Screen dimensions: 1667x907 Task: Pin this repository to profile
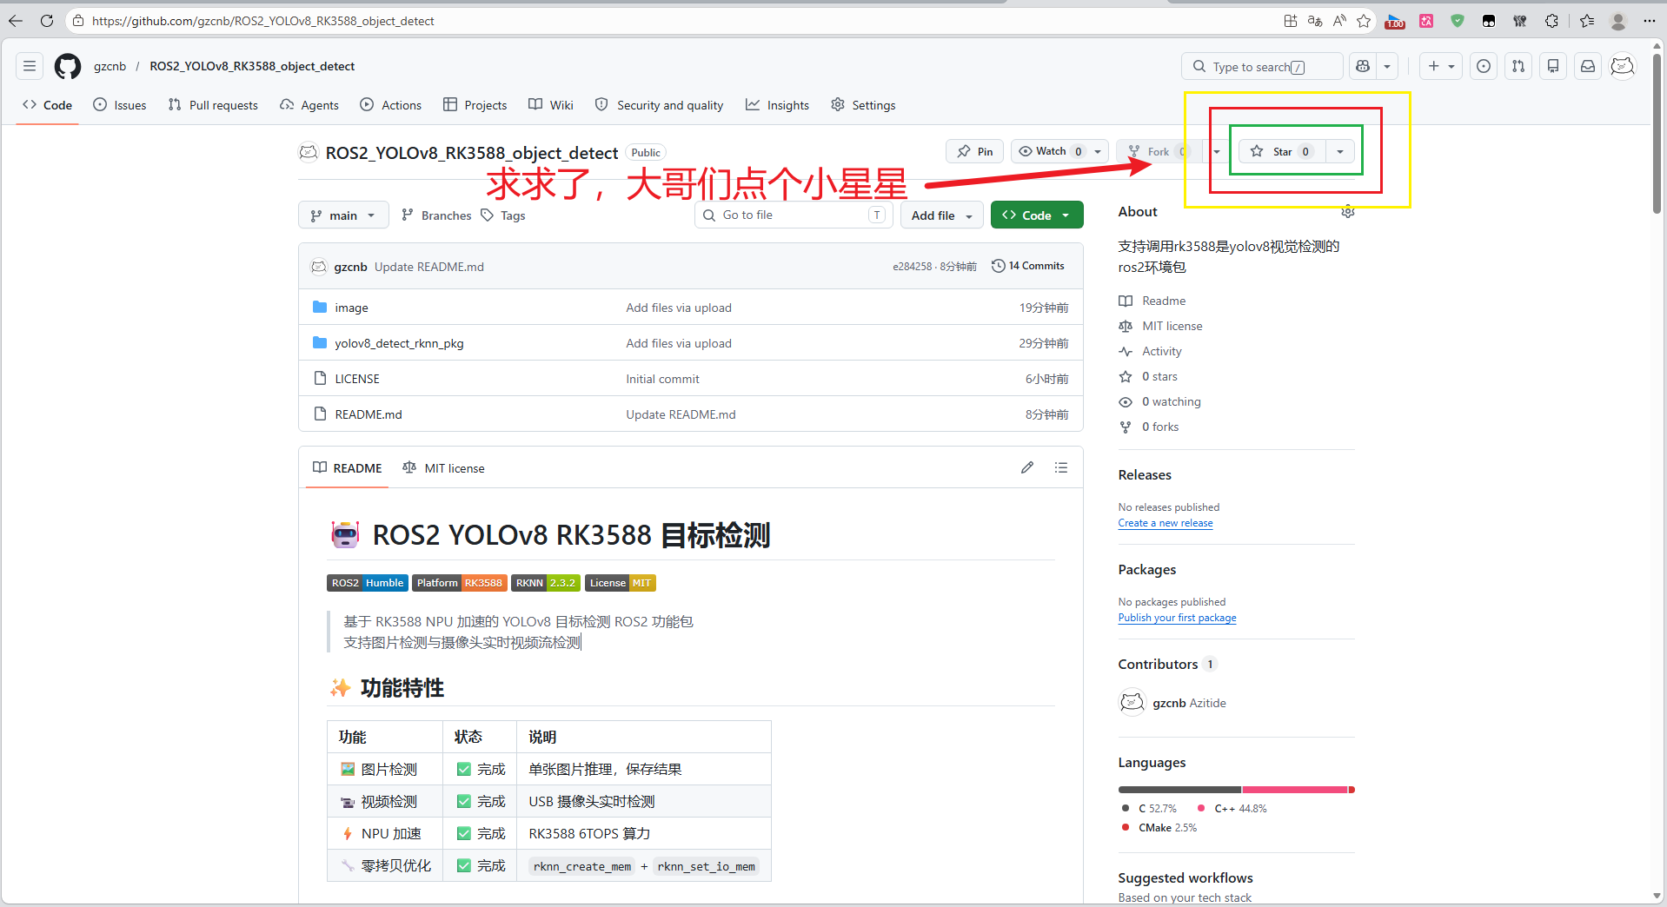tap(974, 151)
